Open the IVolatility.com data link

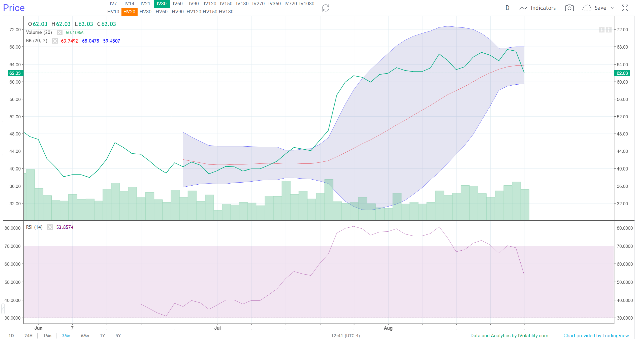click(x=509, y=336)
